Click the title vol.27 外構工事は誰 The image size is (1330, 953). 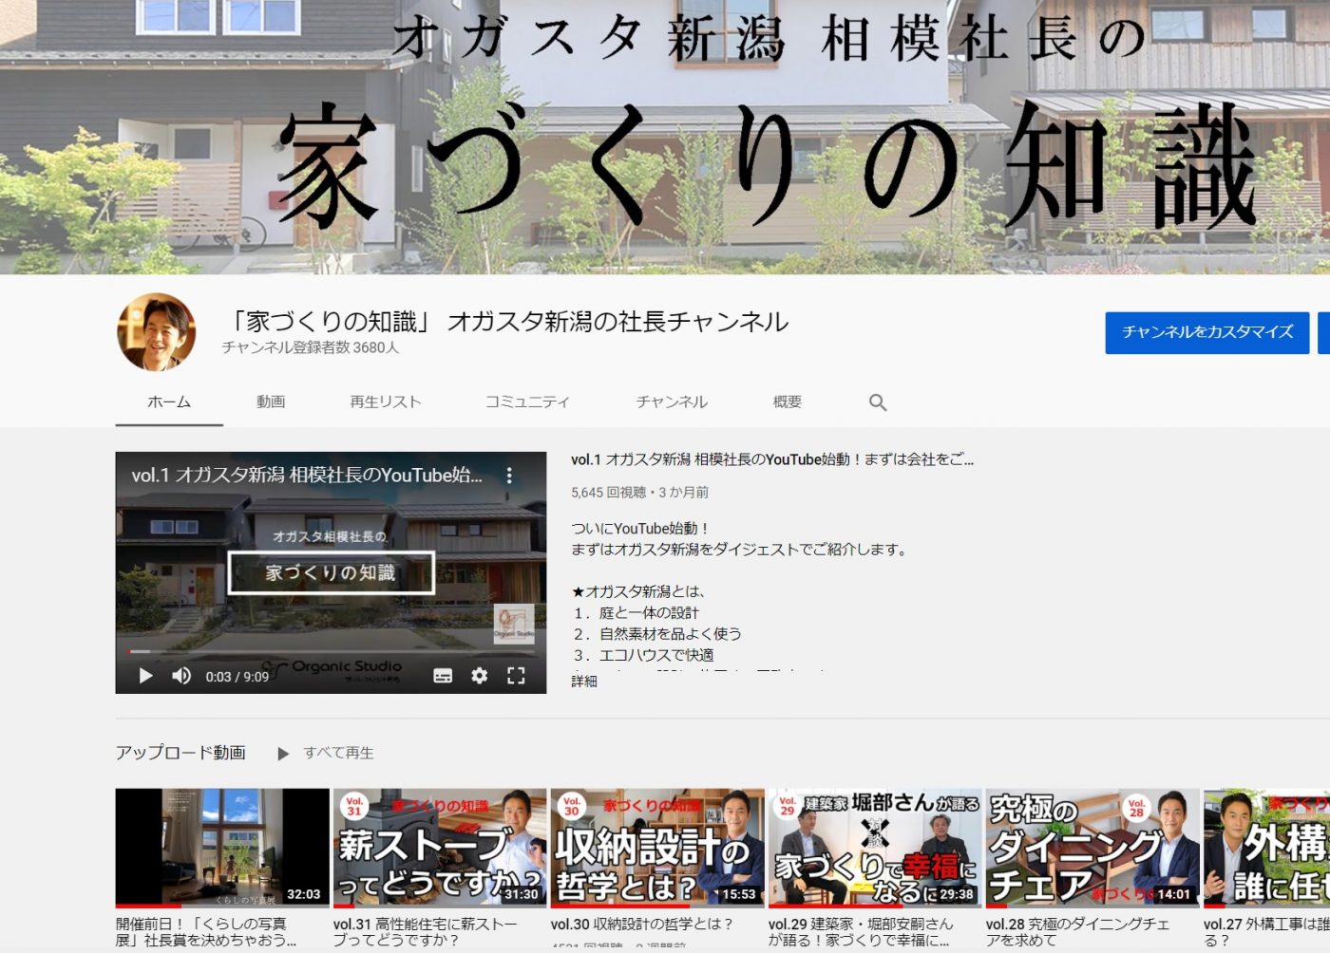coord(1266,932)
